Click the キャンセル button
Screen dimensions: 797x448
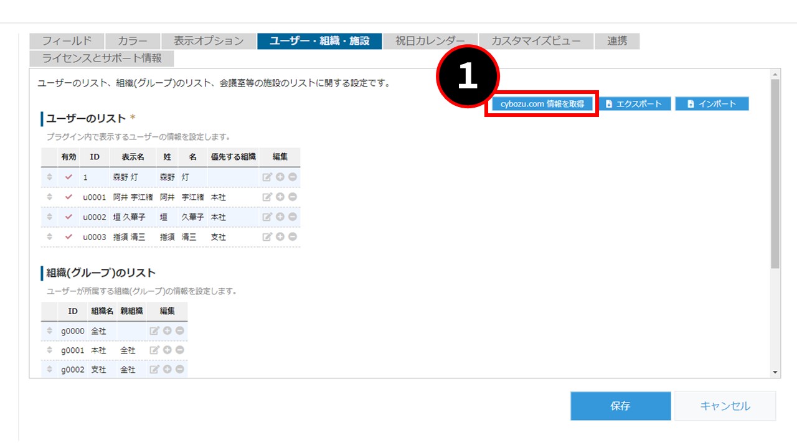(725, 406)
